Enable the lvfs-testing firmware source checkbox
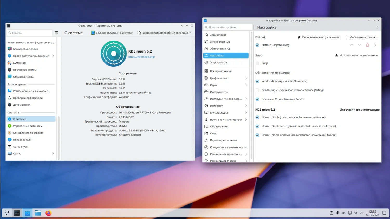This screenshot has width=390, height=219. (257, 90)
